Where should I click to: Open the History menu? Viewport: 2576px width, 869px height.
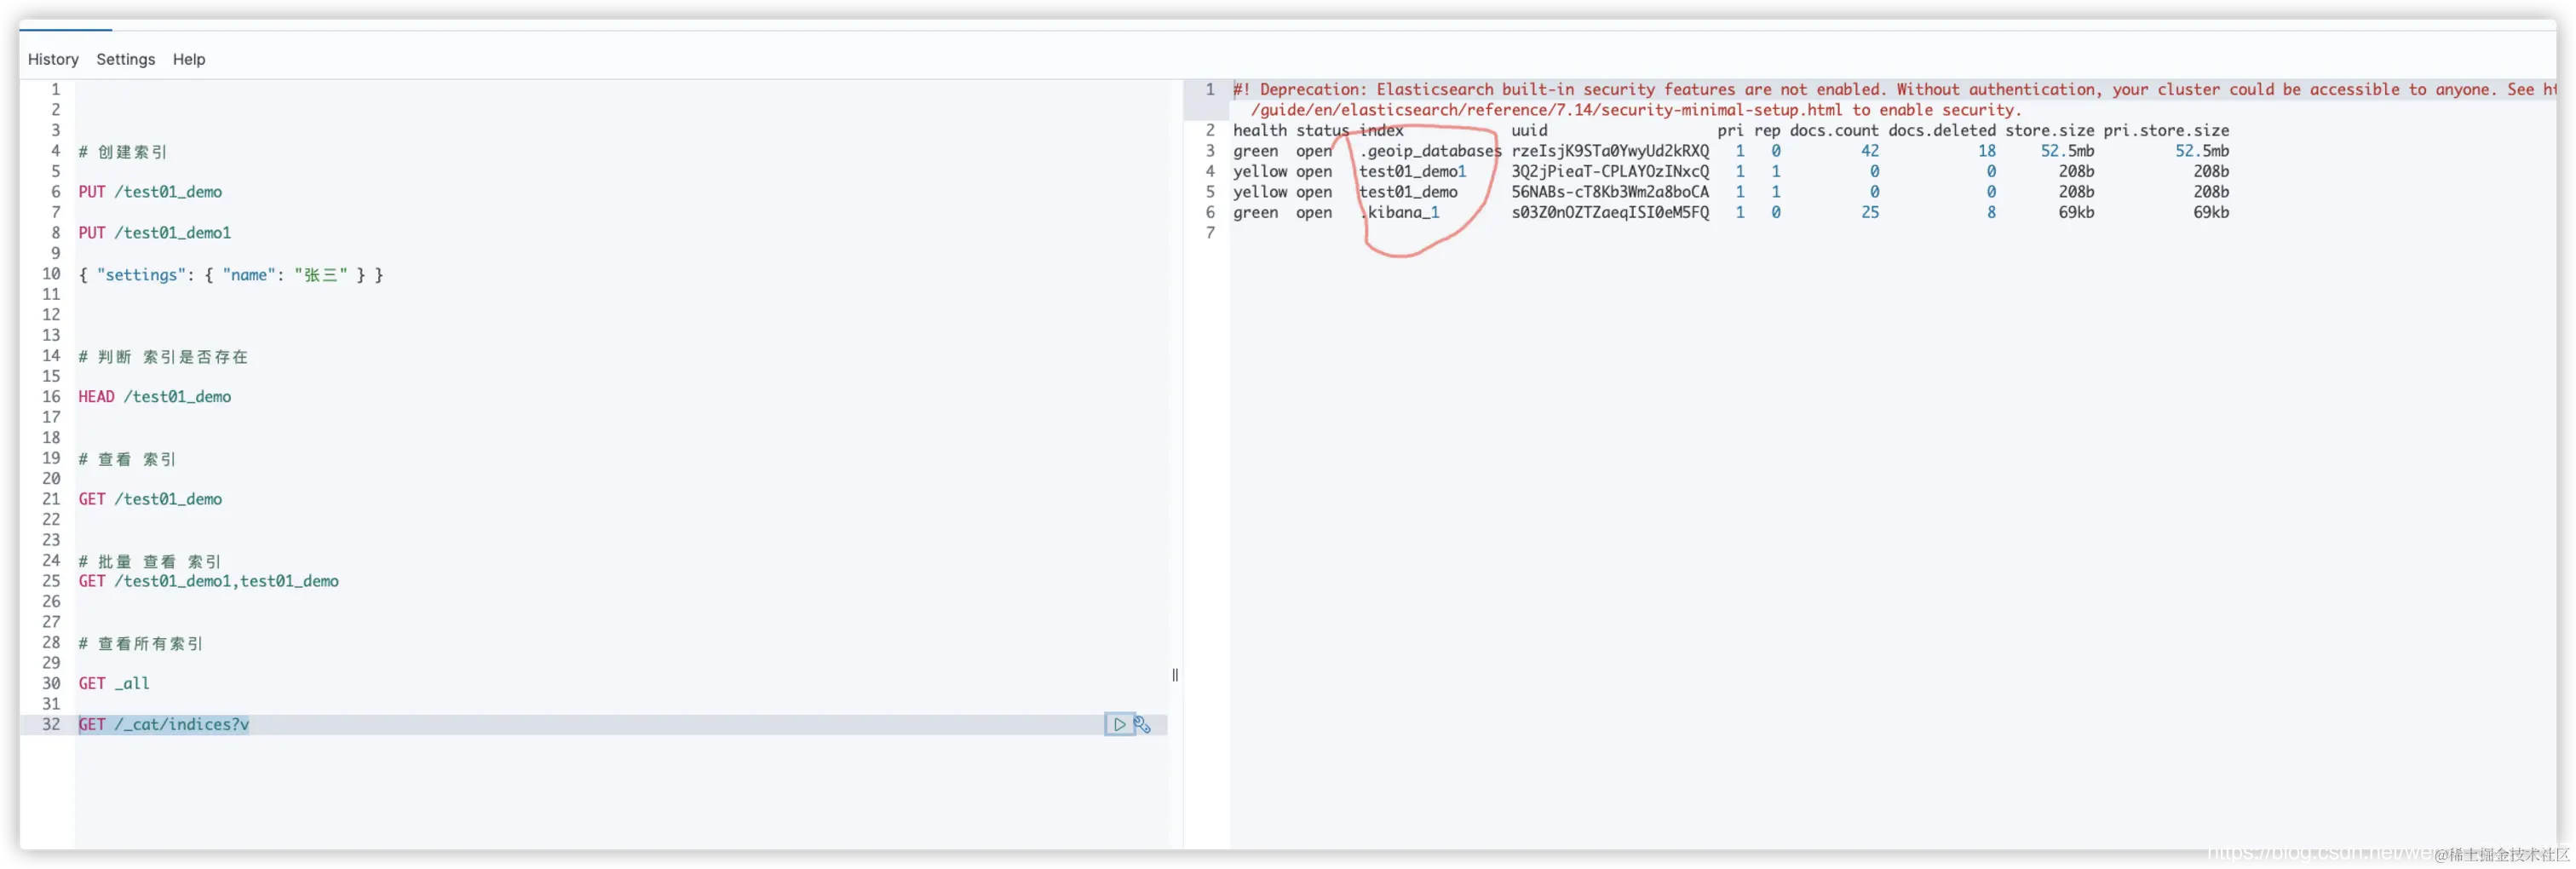coord(53,59)
